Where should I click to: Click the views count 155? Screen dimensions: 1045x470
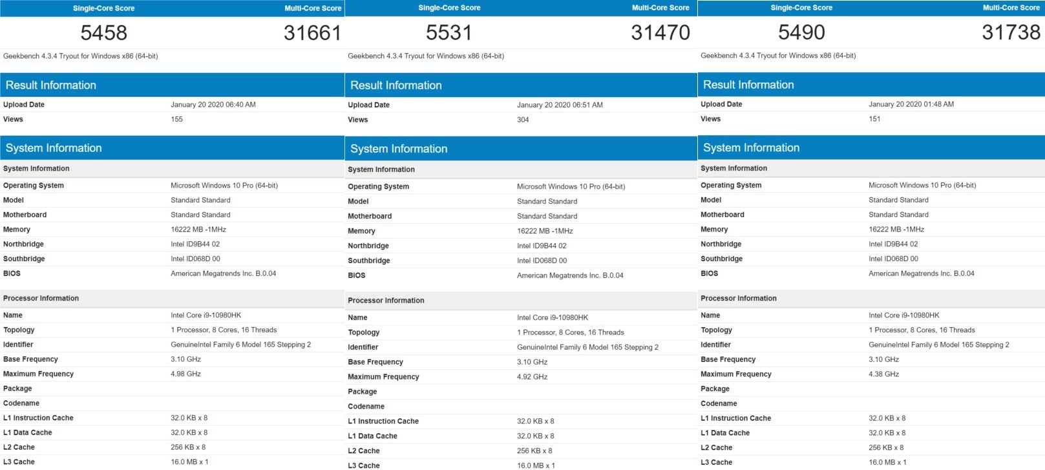coord(176,119)
